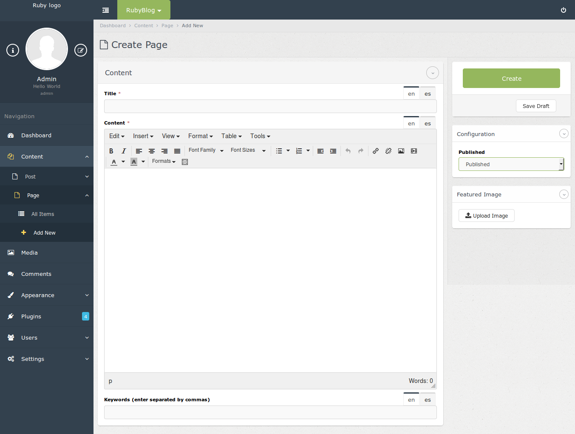Click the power logout icon
575x434 pixels.
tap(564, 10)
